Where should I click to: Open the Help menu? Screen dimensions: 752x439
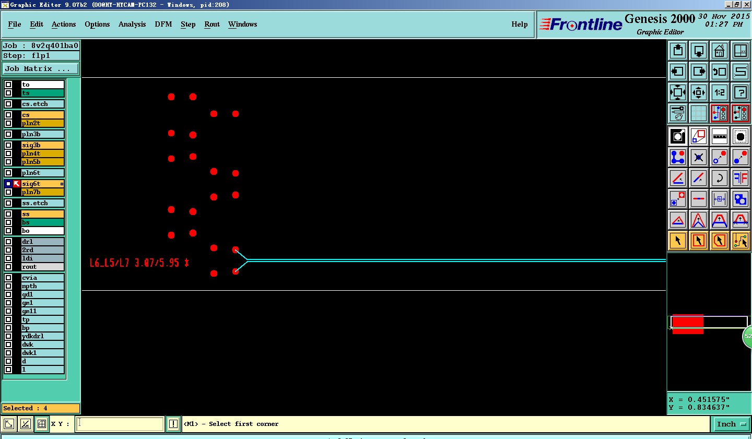click(520, 24)
